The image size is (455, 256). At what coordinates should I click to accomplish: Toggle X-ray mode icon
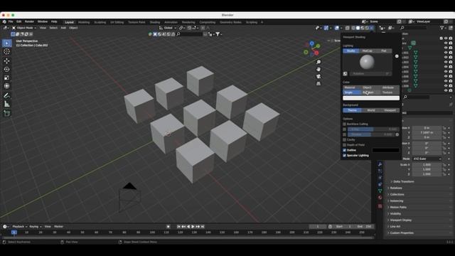click(348, 28)
